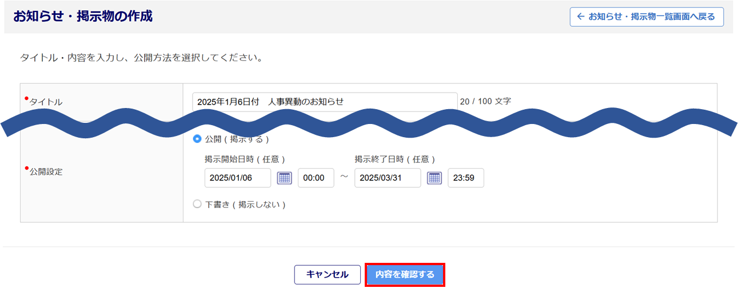Image resolution: width=738 pixels, height=292 pixels.
Task: Click the タイトル required field label
Action: [x=46, y=102]
